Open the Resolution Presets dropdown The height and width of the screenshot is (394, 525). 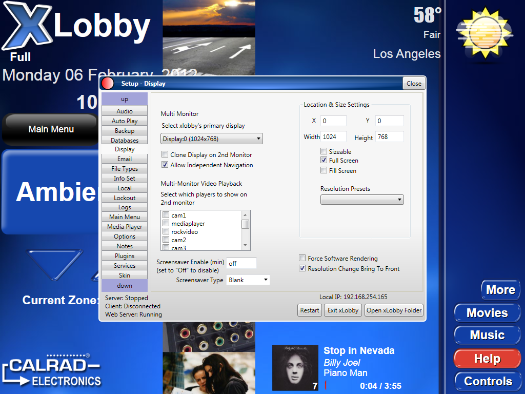tap(362, 200)
